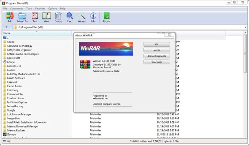Screen dimensions: 249x145
Task: Sort by the Name column header
Action: pos(37,33)
